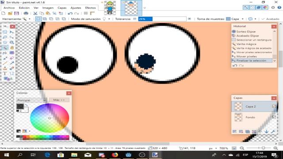Select the Text tool
Screen dimensions: 283x159
(5, 74)
